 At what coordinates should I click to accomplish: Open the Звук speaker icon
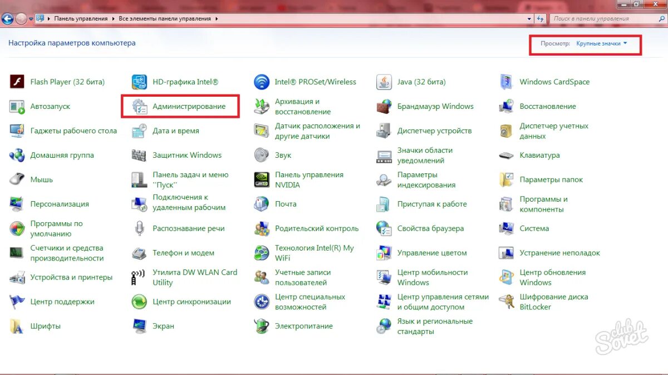click(262, 155)
